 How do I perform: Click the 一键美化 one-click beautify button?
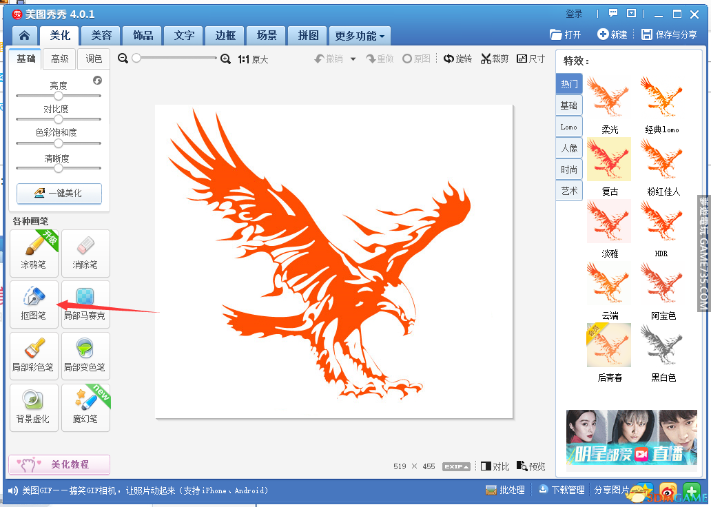59,194
